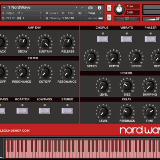The height and width of the screenshot is (160, 160).
Task: Click the SOUNDSHOP.COM website text
Action: tap(15, 131)
